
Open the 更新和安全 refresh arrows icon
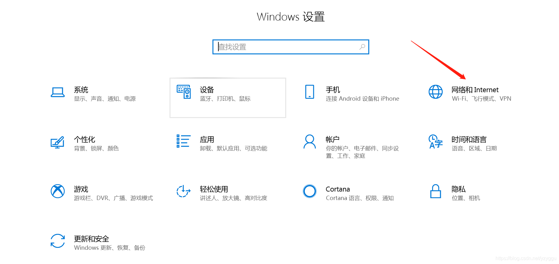(x=58, y=241)
